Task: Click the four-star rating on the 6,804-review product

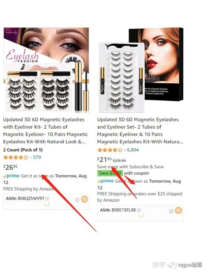Action: (x=110, y=150)
